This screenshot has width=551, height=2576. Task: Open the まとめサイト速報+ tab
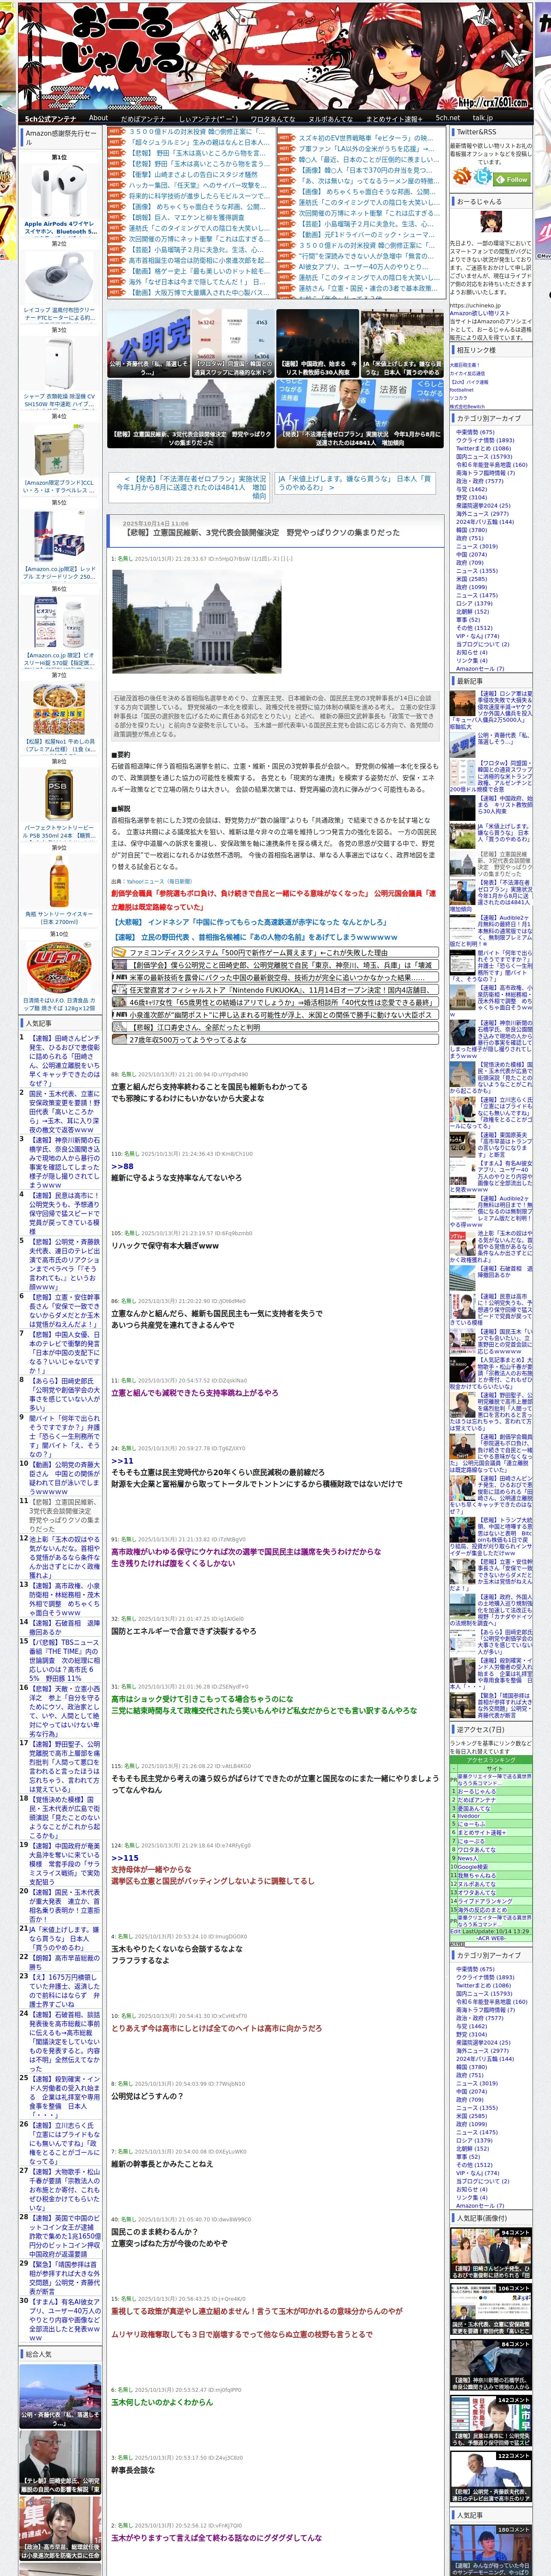(394, 118)
